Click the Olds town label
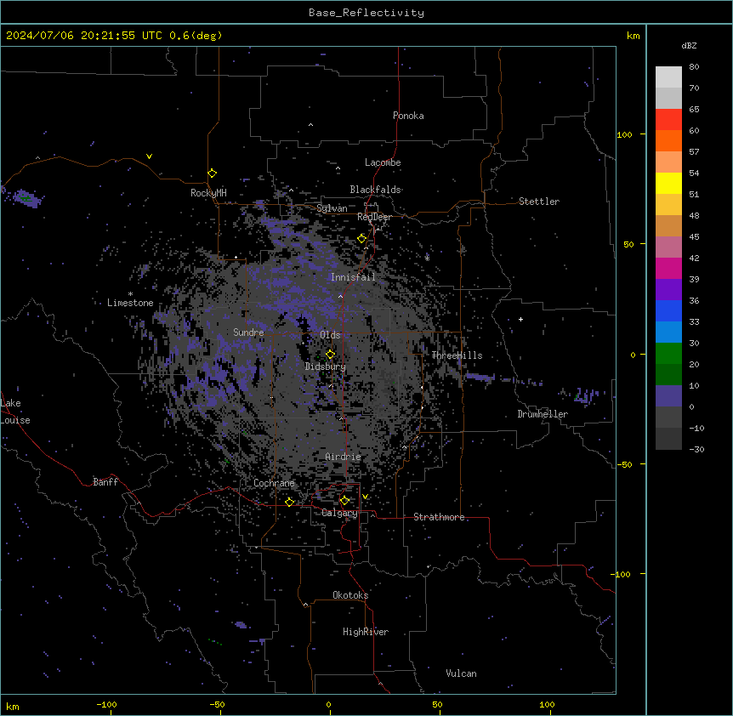This screenshot has width=733, height=716. click(x=330, y=335)
